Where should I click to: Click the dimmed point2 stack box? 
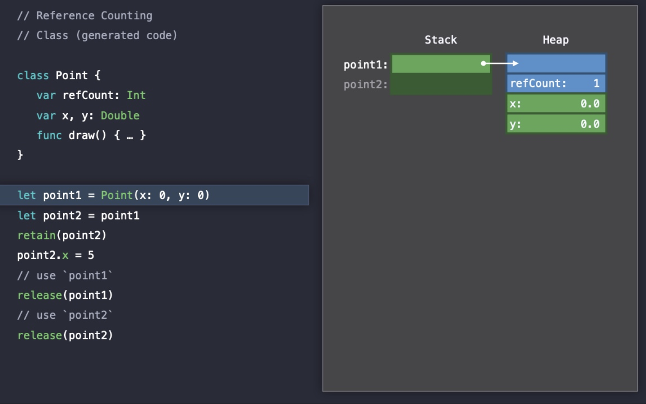click(441, 84)
